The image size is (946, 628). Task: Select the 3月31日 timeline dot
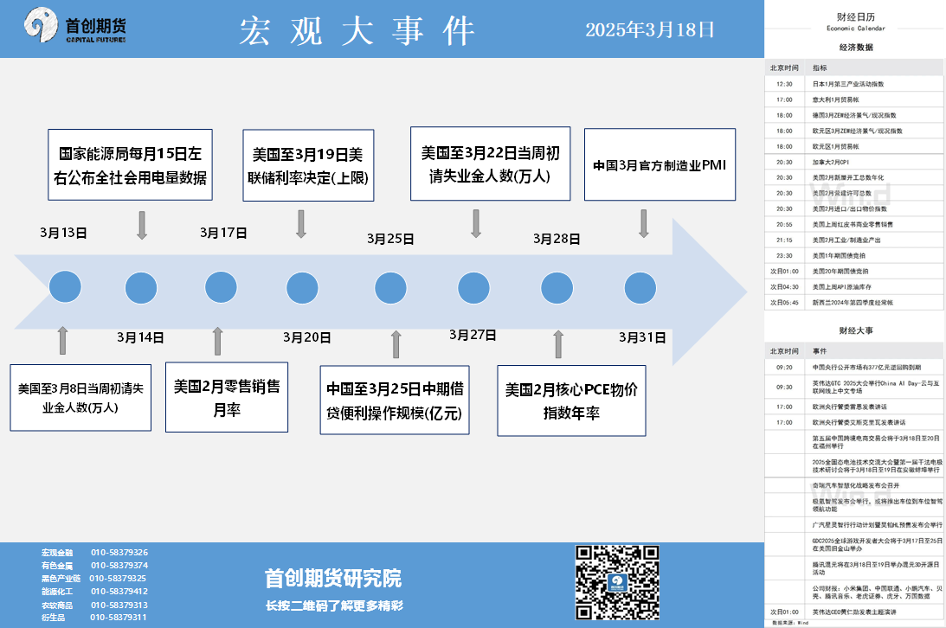640,288
